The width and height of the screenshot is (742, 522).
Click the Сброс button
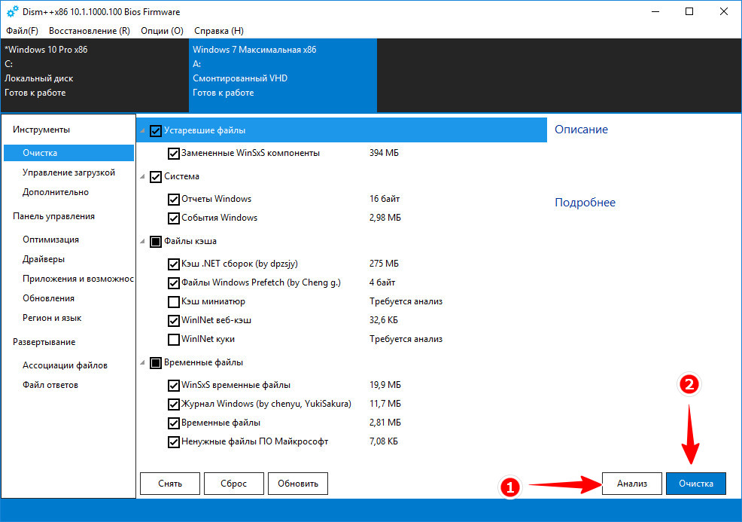(234, 484)
